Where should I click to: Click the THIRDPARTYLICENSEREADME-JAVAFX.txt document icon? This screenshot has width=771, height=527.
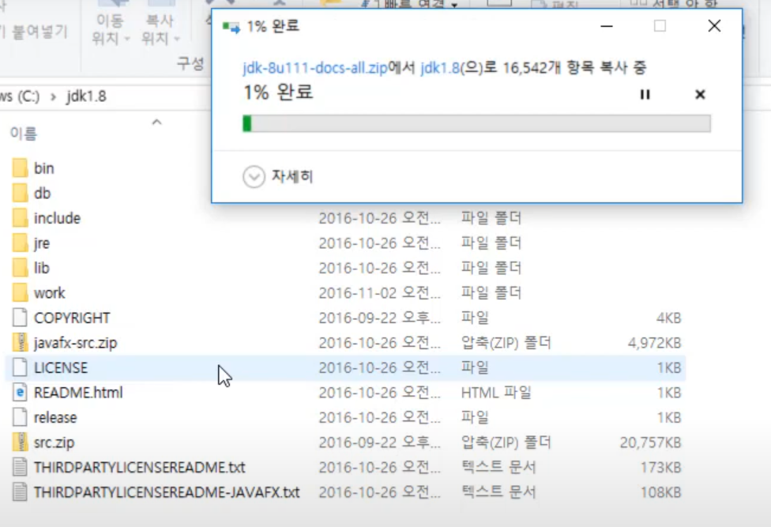[21, 492]
